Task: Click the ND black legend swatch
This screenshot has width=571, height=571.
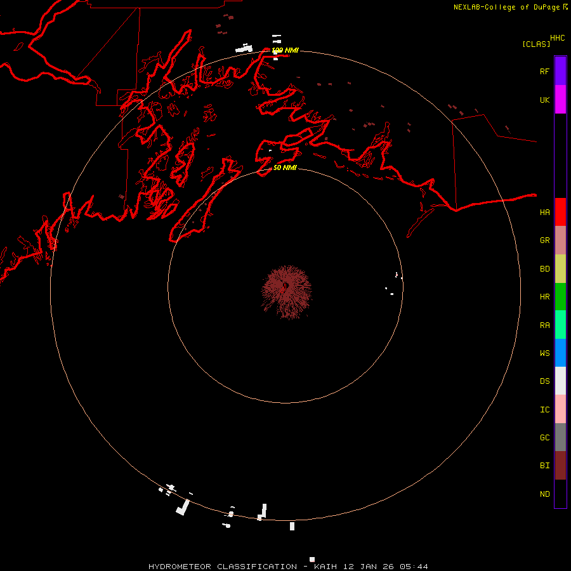Action: pos(560,494)
